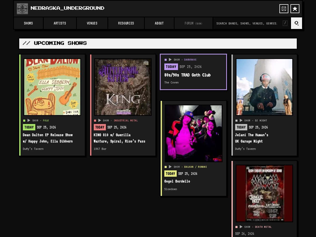
Task: Open Jelani The Human's UK Garage Night
Action: tap(252, 138)
